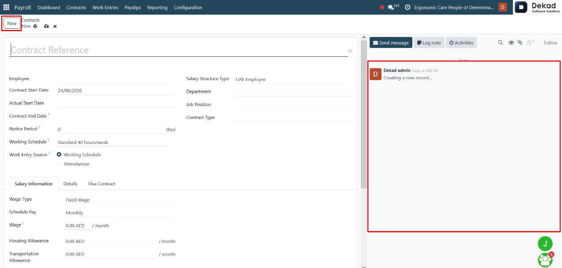Click the Actual Start Date field

tap(116, 103)
